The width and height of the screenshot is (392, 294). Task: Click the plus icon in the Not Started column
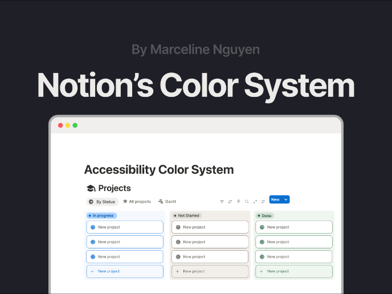coord(178,271)
